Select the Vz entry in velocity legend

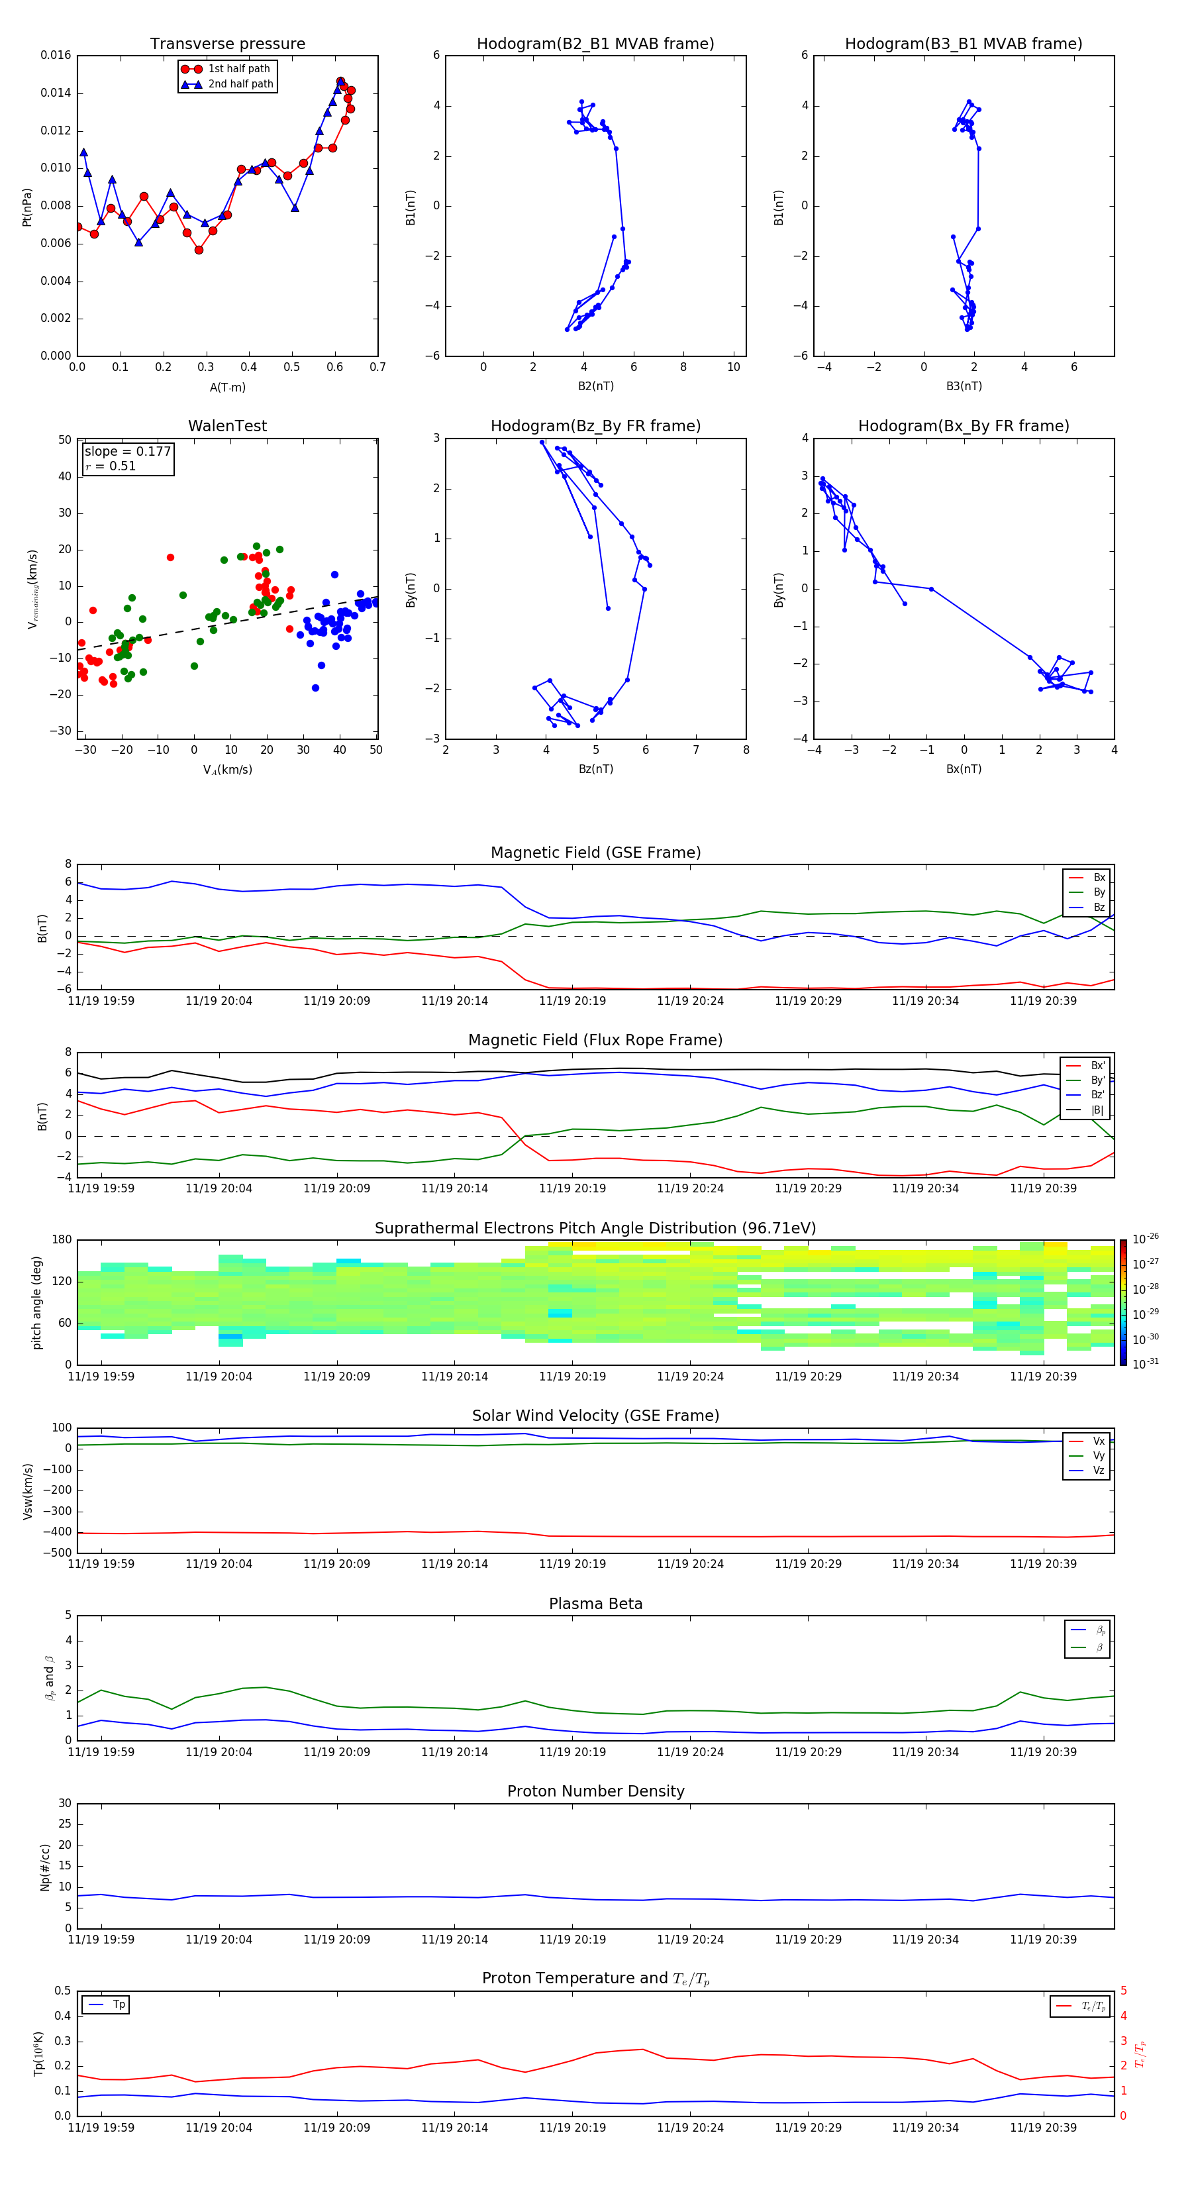[1087, 1471]
